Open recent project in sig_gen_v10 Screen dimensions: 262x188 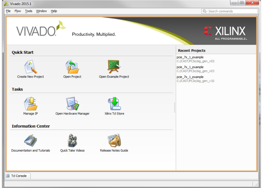click(195, 79)
